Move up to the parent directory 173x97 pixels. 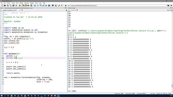click(x=171, y=5)
